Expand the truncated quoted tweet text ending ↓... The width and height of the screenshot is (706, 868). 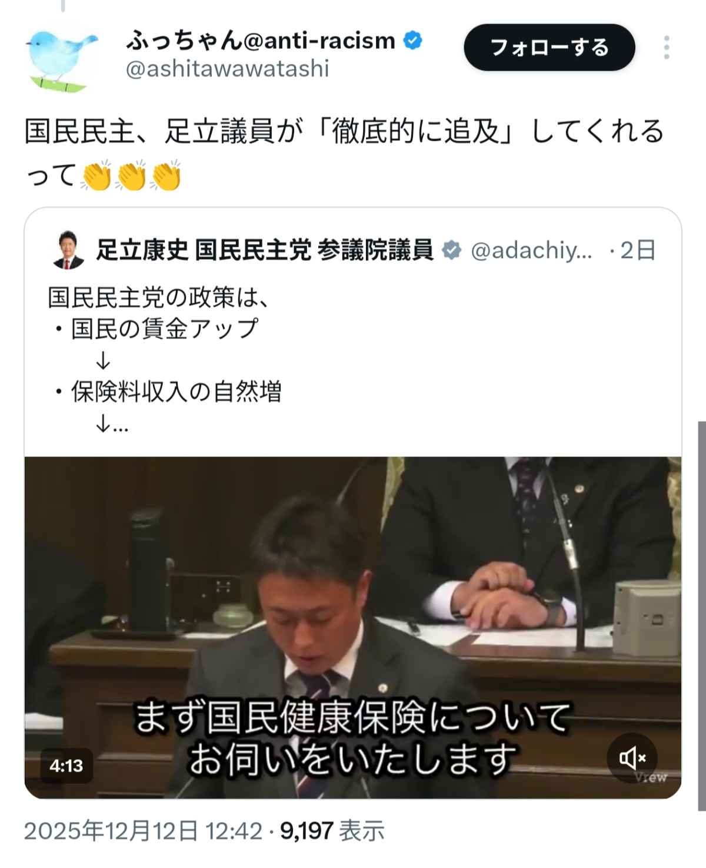click(x=112, y=424)
